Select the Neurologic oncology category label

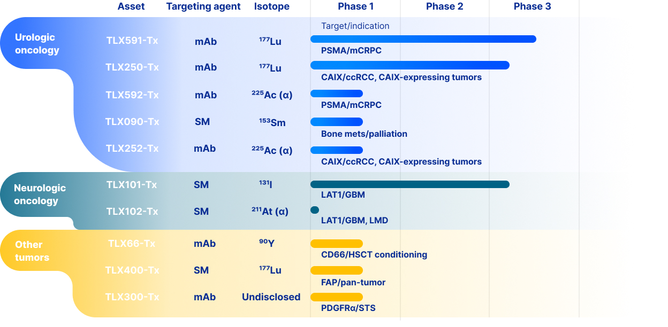[40, 194]
